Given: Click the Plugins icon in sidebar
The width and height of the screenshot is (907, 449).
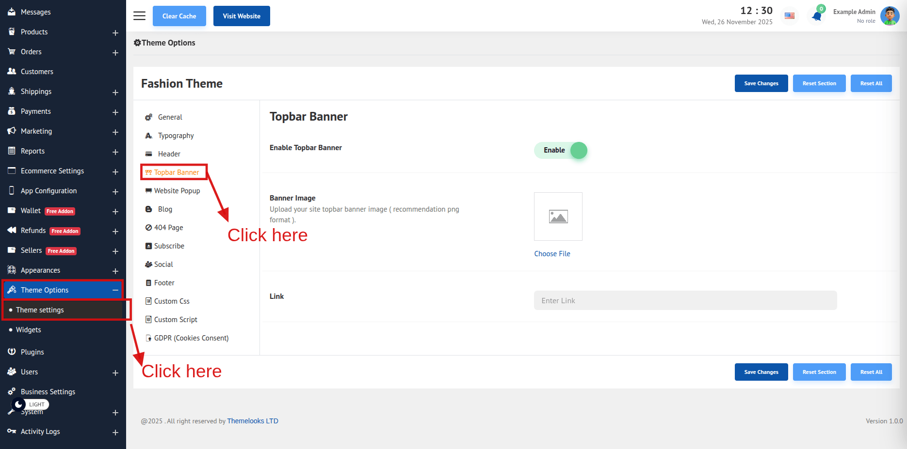Looking at the screenshot, I should (12, 352).
